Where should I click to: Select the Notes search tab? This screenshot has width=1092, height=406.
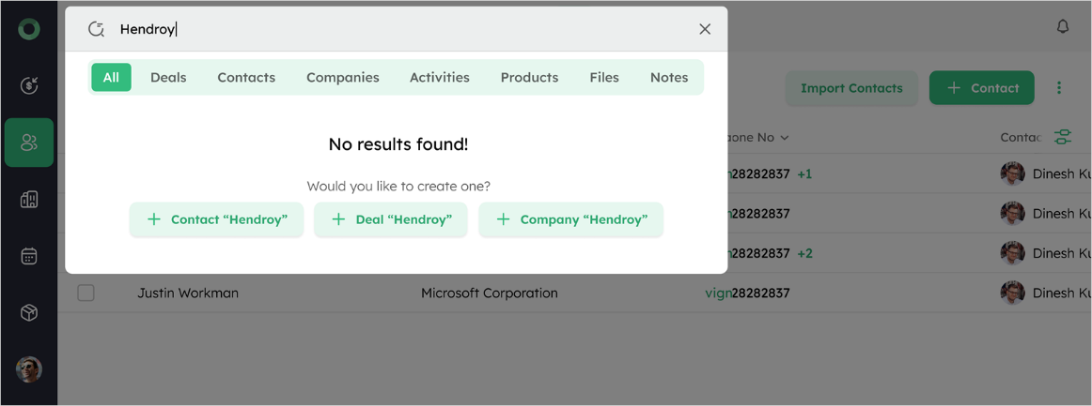click(668, 78)
